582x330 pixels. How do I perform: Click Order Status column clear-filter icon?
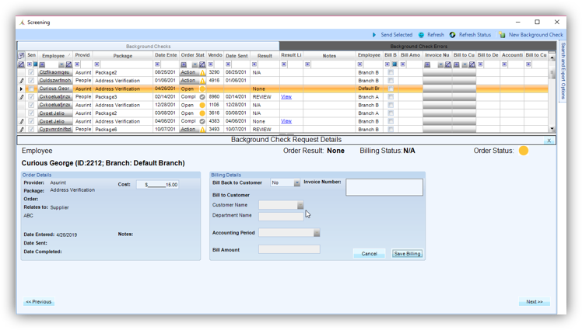click(x=202, y=64)
